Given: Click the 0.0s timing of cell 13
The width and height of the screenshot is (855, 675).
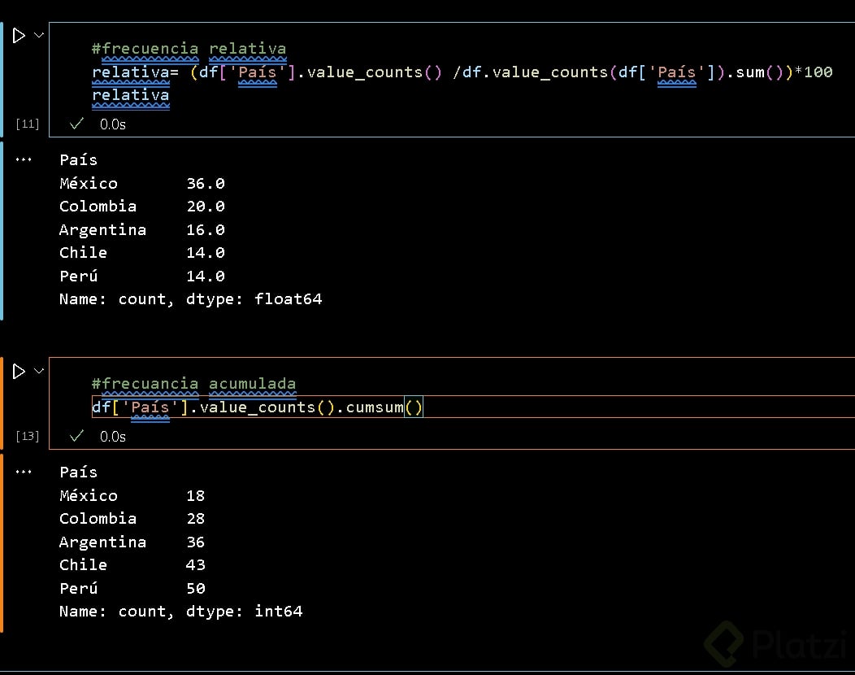Looking at the screenshot, I should pos(113,437).
